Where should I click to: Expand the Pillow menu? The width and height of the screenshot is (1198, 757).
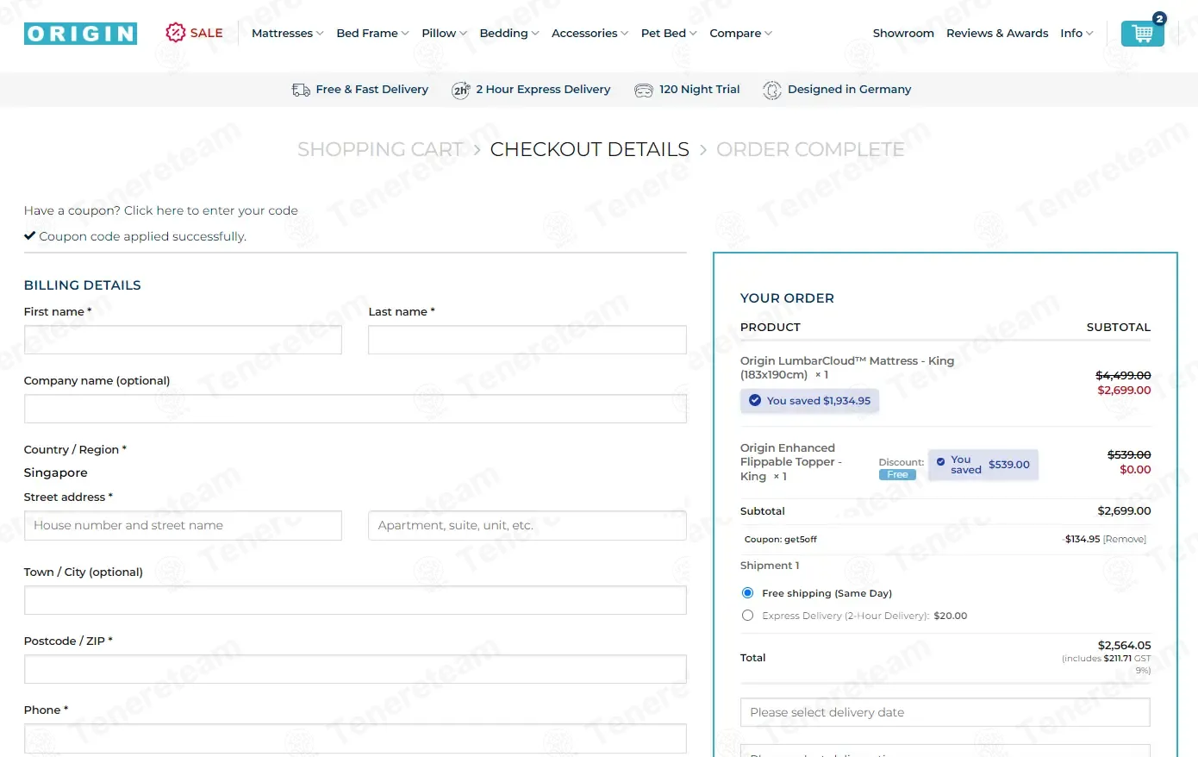coord(444,34)
